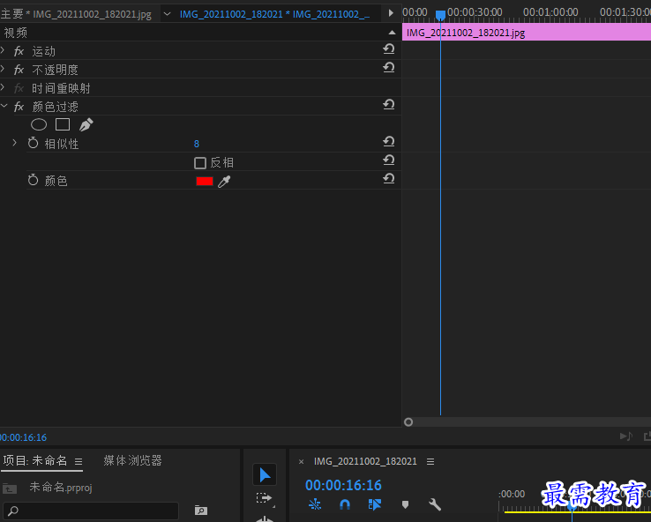Click the 未命名.prproj project name
The width and height of the screenshot is (651, 522).
(61, 488)
